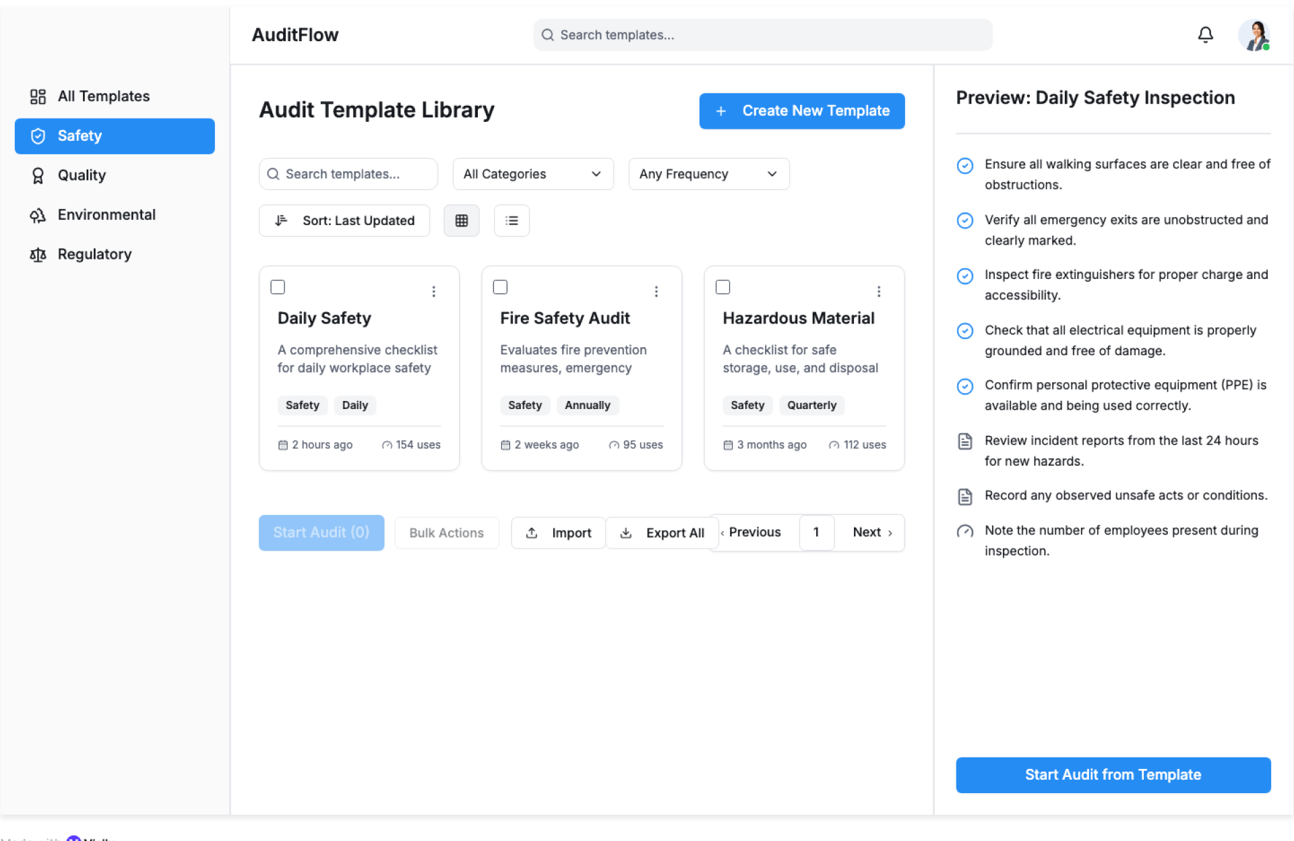Open the Sort: Last Updated menu
Viewport: 1294px width, 841px height.
[x=344, y=220]
